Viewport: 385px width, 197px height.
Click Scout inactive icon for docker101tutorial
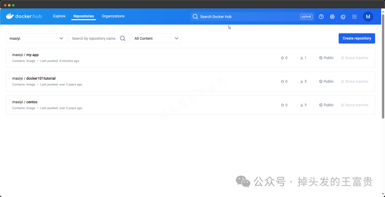click(x=343, y=81)
